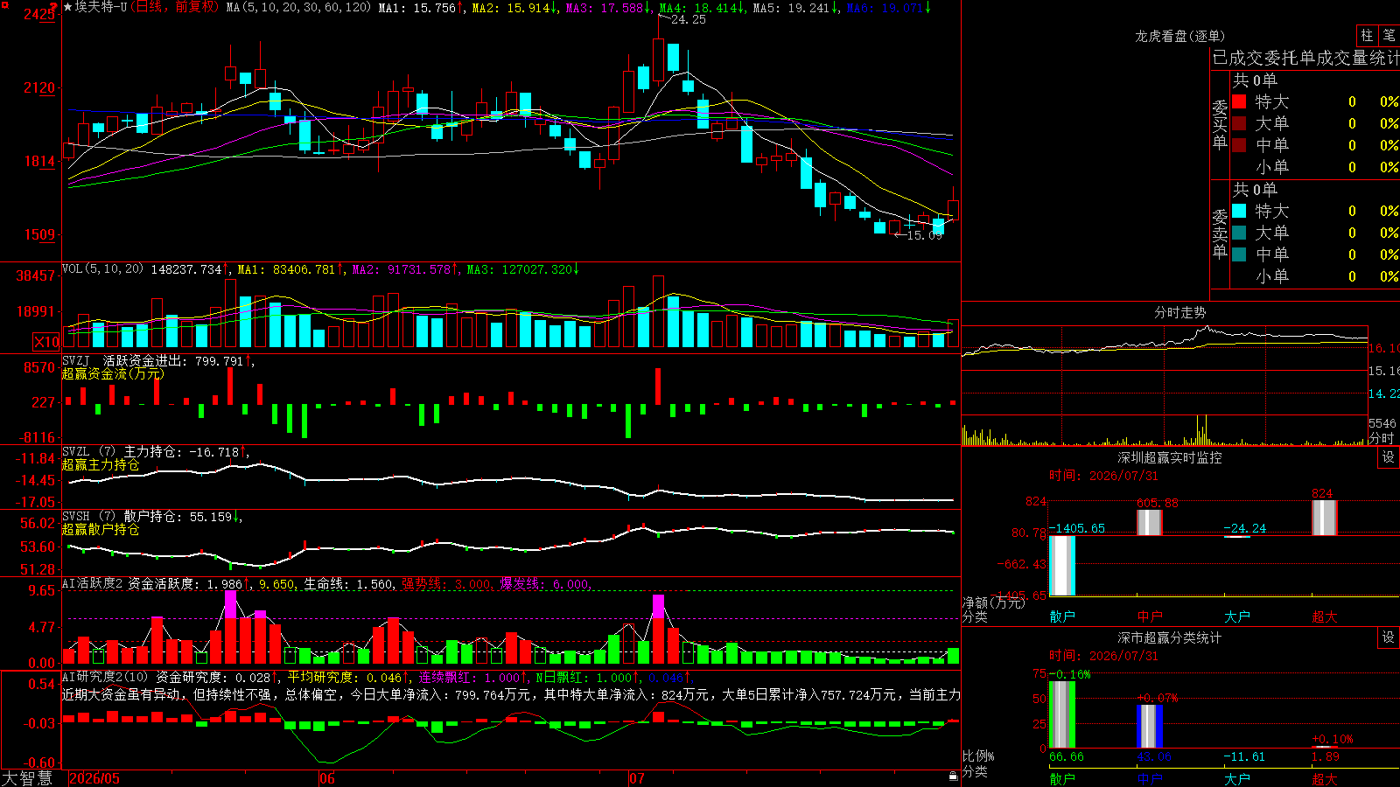Switch 龙虎看盘 to 笔 view
Screen dimensions: 1400x787
click(x=1389, y=35)
